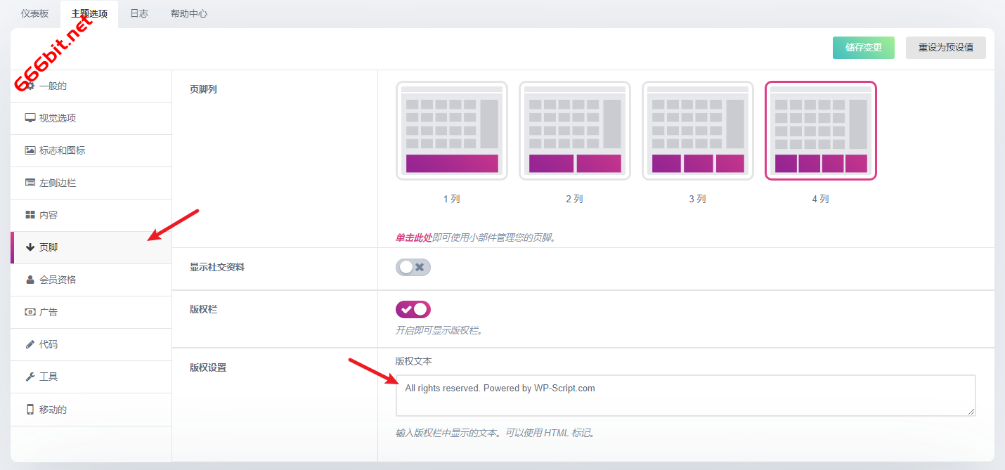Select the 主题选项 tab
1005x470 pixels.
[89, 13]
